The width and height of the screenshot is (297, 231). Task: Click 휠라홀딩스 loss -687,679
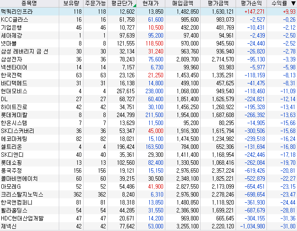pos(255,210)
